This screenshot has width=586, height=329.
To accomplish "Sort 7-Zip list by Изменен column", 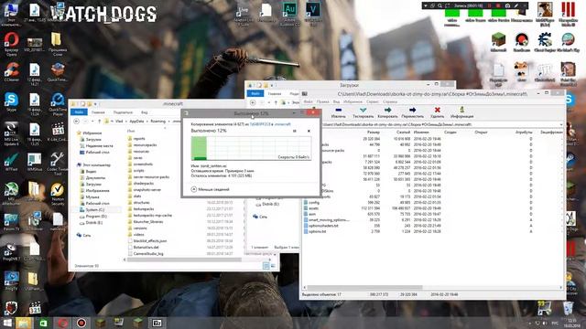I will click(x=421, y=132).
